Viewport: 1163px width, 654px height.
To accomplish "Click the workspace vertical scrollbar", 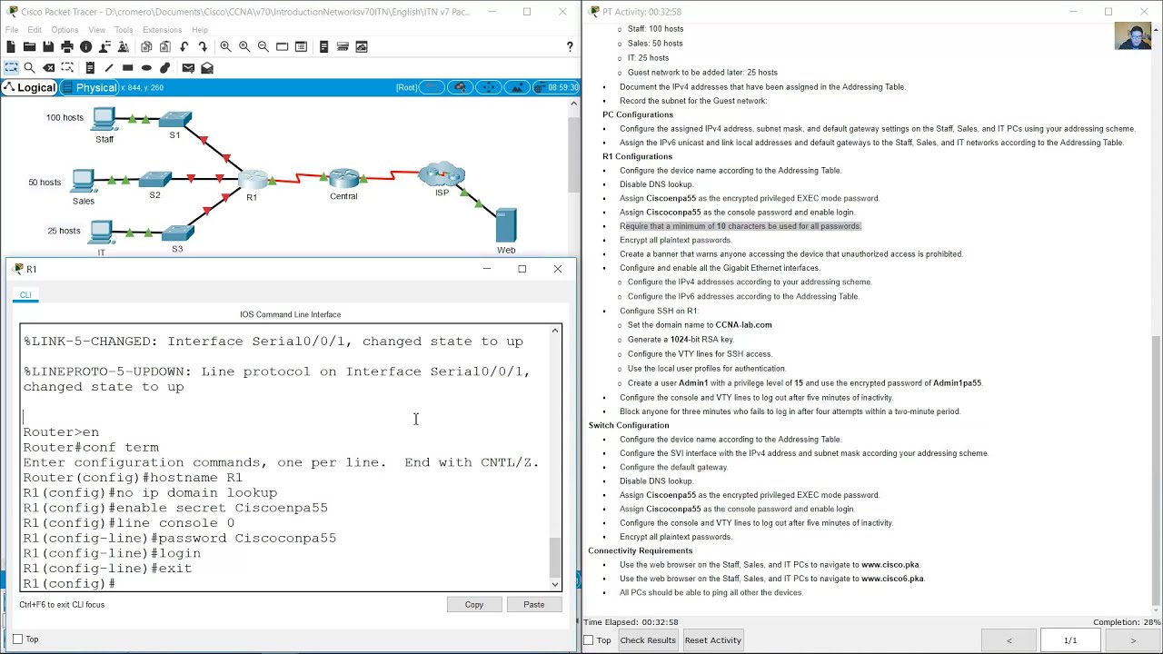I will [x=573, y=154].
